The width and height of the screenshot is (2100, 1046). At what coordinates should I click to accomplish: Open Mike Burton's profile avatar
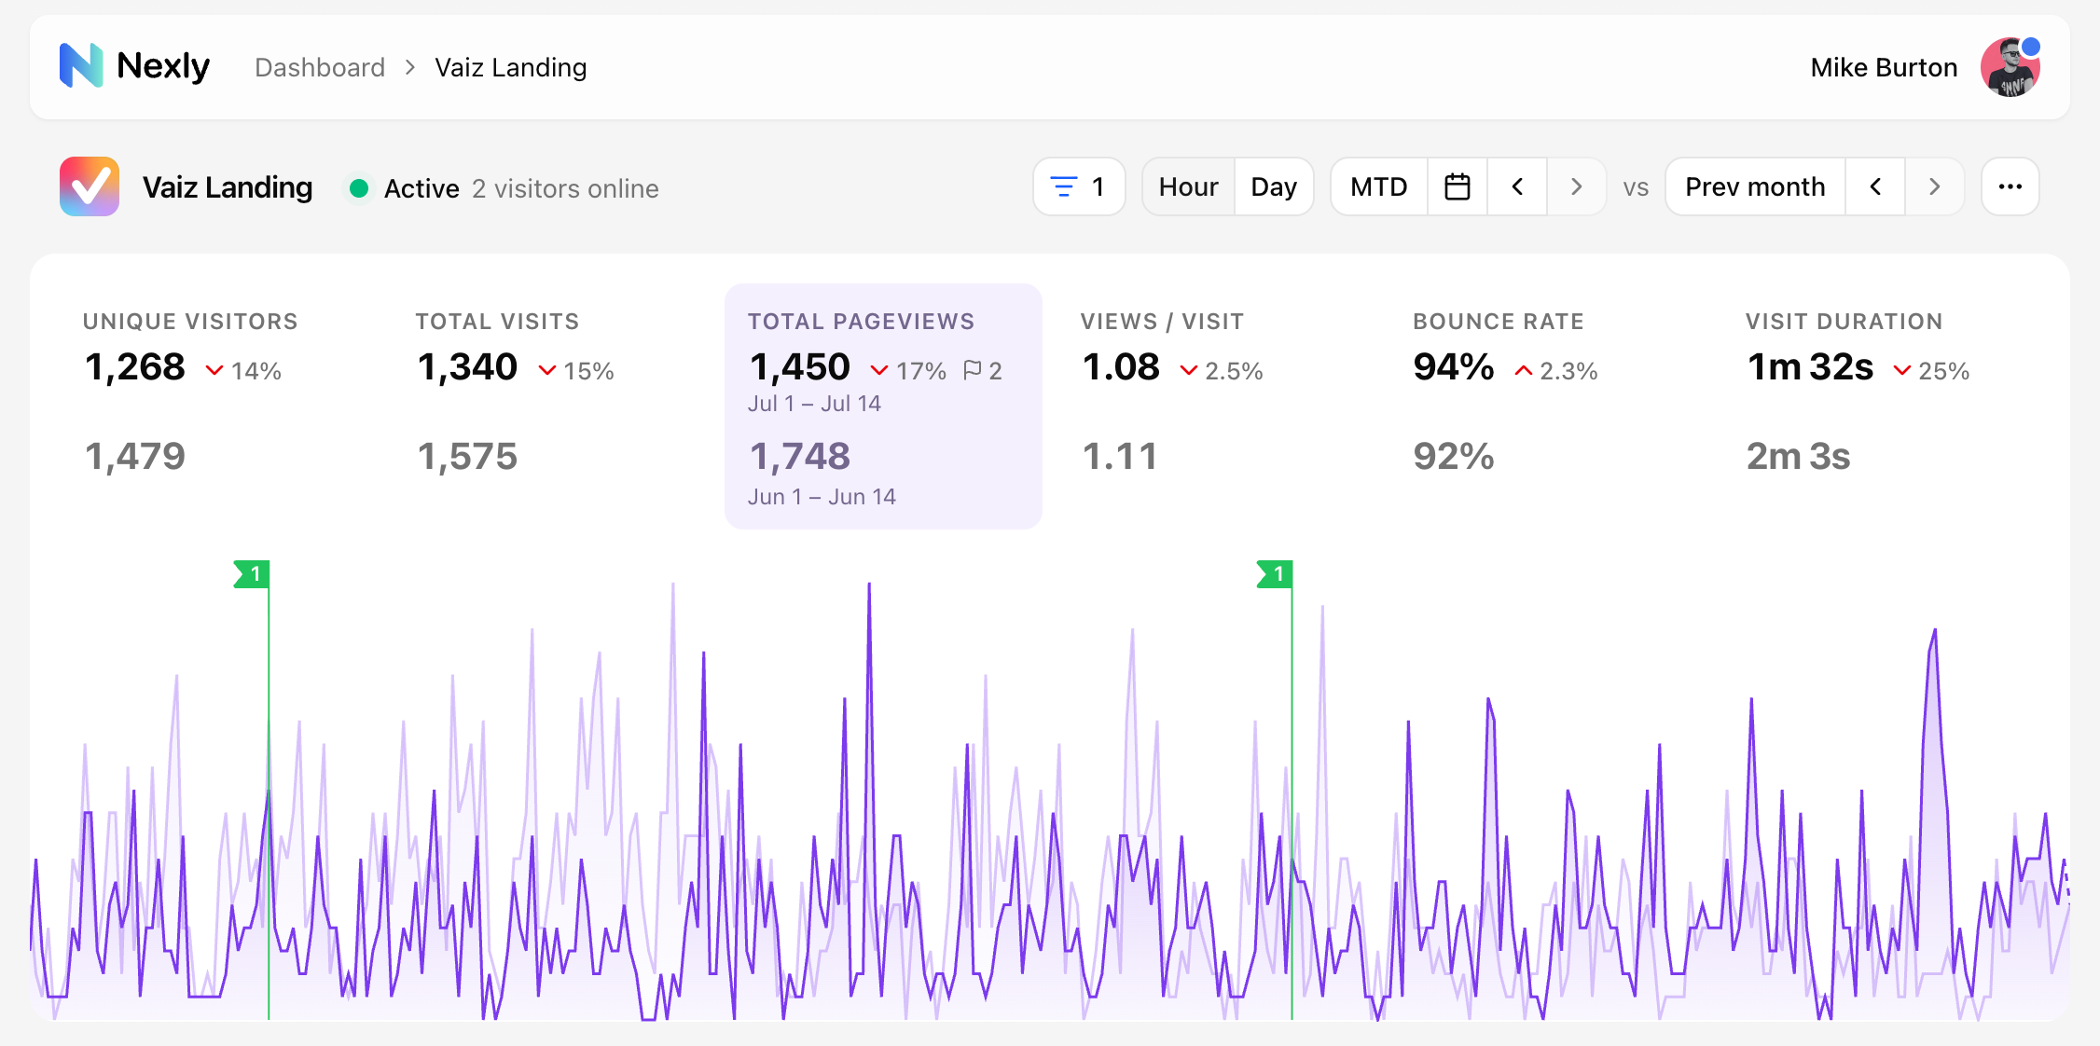coord(2010,67)
